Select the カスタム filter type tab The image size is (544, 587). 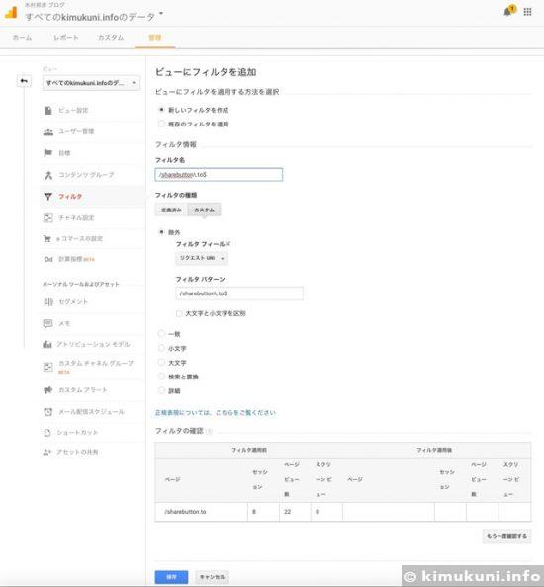[x=204, y=210]
